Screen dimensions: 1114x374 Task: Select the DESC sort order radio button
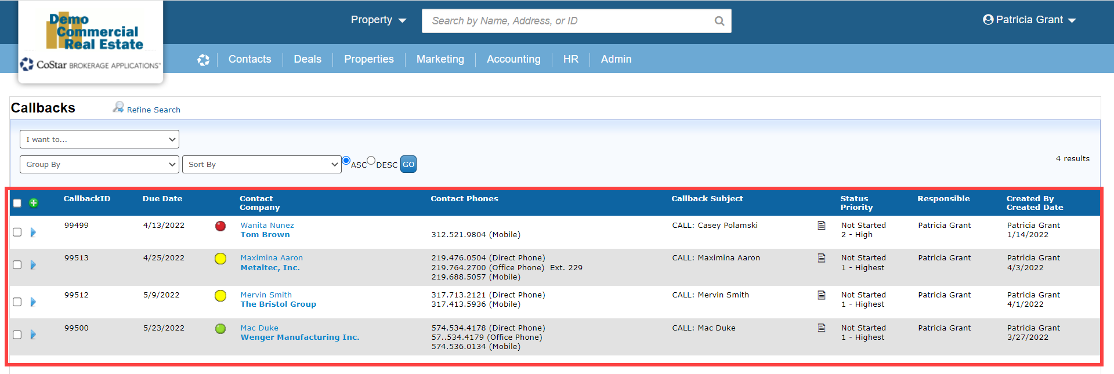371,161
